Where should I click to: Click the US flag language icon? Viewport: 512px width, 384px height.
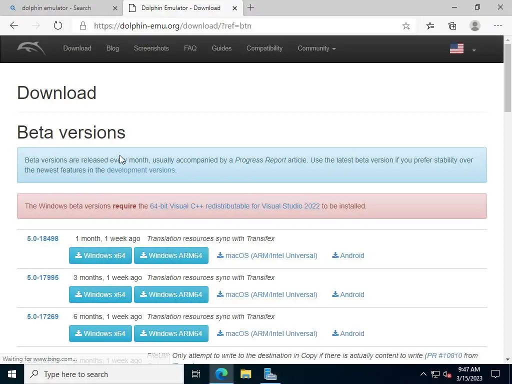coord(456,48)
